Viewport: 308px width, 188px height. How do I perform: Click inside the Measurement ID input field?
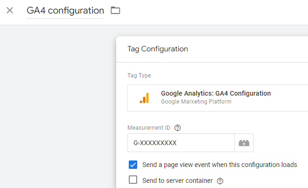[x=181, y=143]
